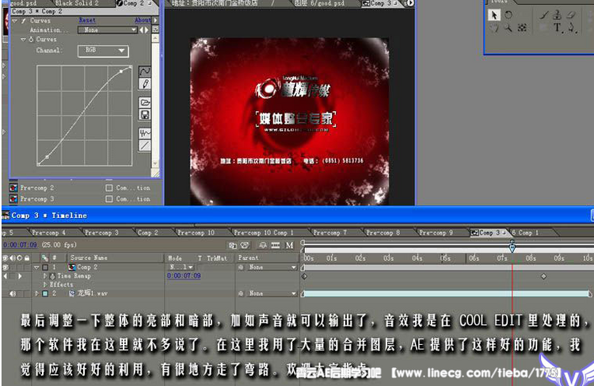Click the upper curve control point in graph
The image size is (594, 386).
pyautogui.click(x=121, y=71)
